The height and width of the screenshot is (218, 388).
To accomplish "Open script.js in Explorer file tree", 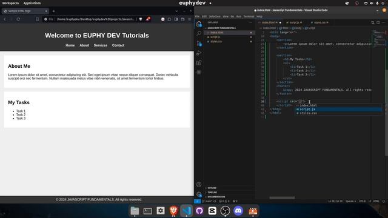I will (x=229, y=37).
